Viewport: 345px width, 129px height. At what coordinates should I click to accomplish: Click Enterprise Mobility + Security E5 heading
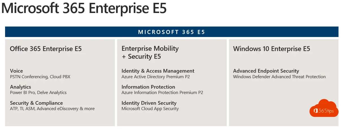(150, 53)
